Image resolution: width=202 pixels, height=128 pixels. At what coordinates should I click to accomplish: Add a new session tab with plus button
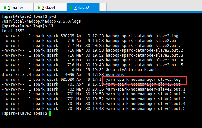(x=103, y=7)
